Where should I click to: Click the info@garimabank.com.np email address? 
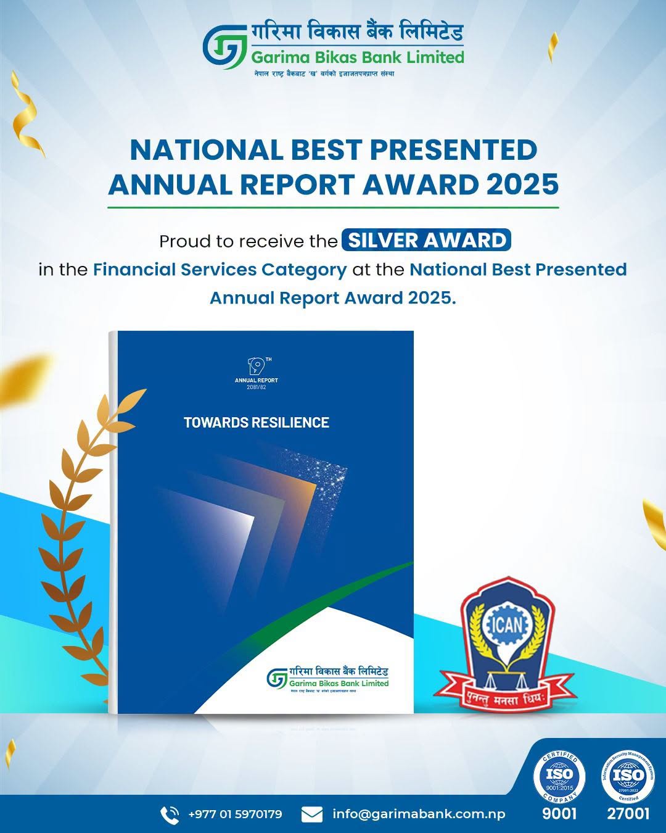pos(419,814)
